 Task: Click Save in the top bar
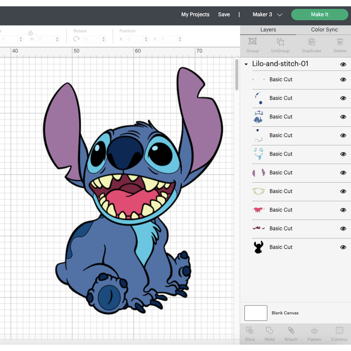[224, 14]
